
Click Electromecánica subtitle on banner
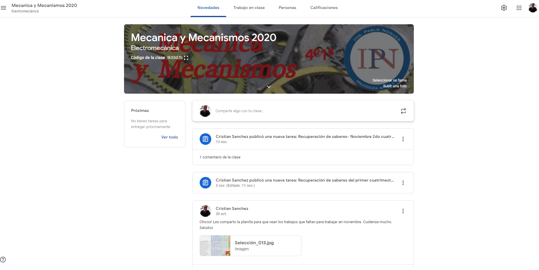pyautogui.click(x=155, y=48)
